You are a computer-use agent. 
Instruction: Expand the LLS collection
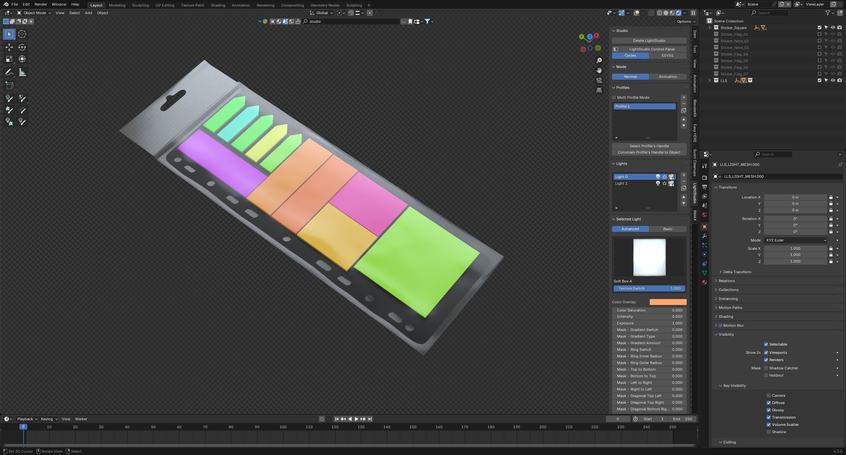[710, 81]
